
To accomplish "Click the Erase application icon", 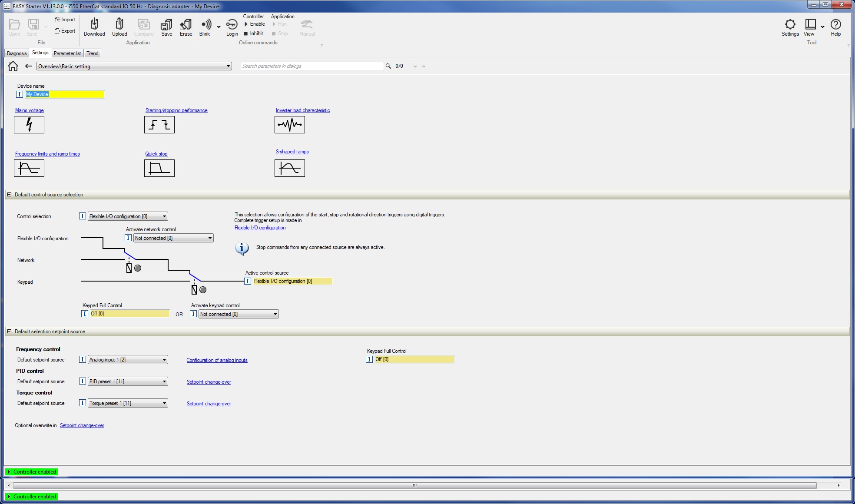I will click(x=186, y=27).
